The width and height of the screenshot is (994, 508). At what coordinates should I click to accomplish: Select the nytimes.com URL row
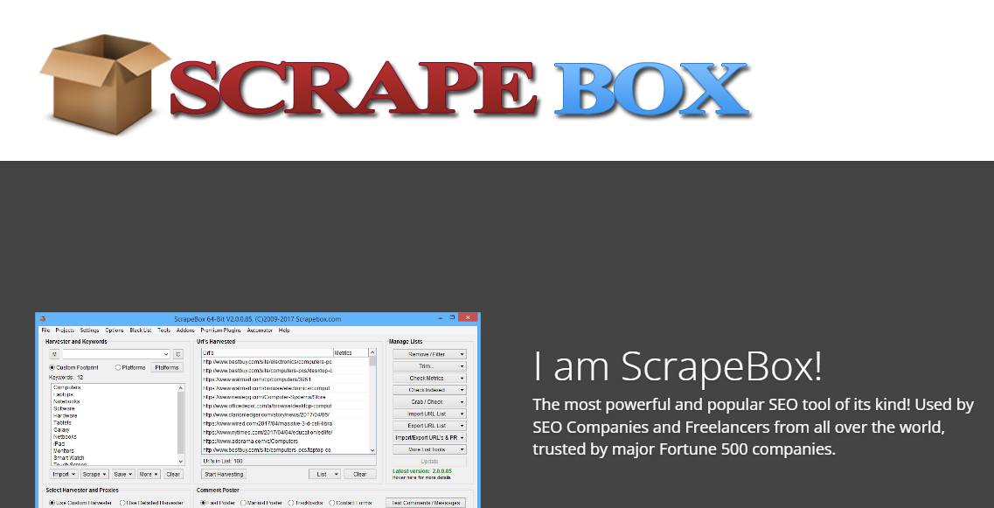point(268,433)
